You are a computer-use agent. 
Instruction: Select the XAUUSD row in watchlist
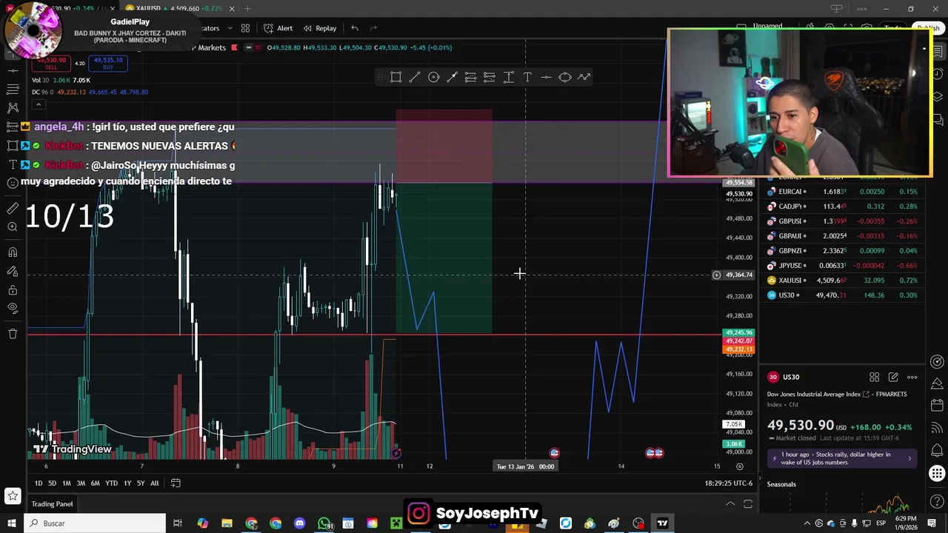pos(844,281)
